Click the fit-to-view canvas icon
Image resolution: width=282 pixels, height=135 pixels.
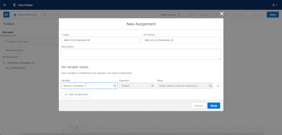(x=77, y=128)
